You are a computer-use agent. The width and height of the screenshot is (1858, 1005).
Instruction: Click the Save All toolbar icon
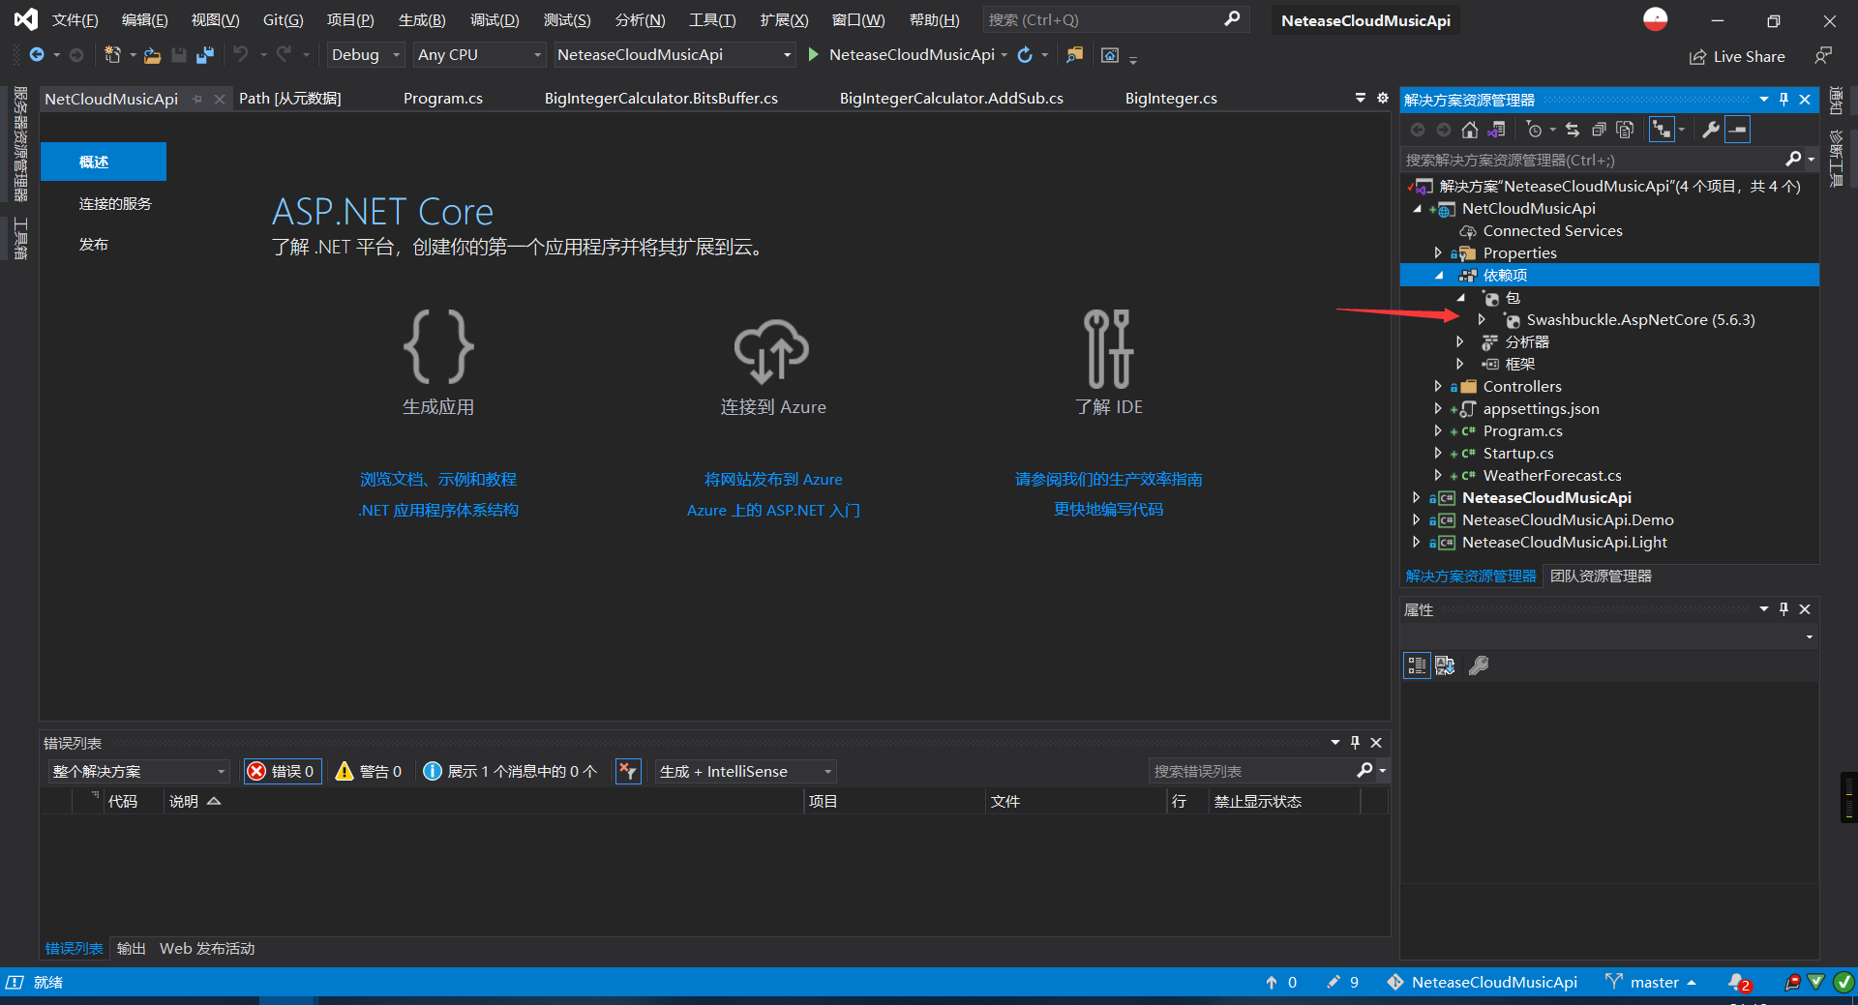204,55
